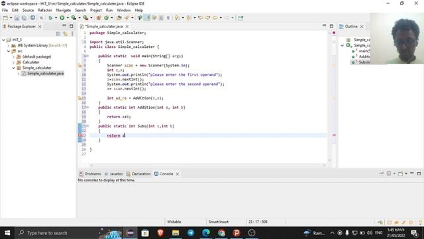Close the Console view

coord(178,174)
